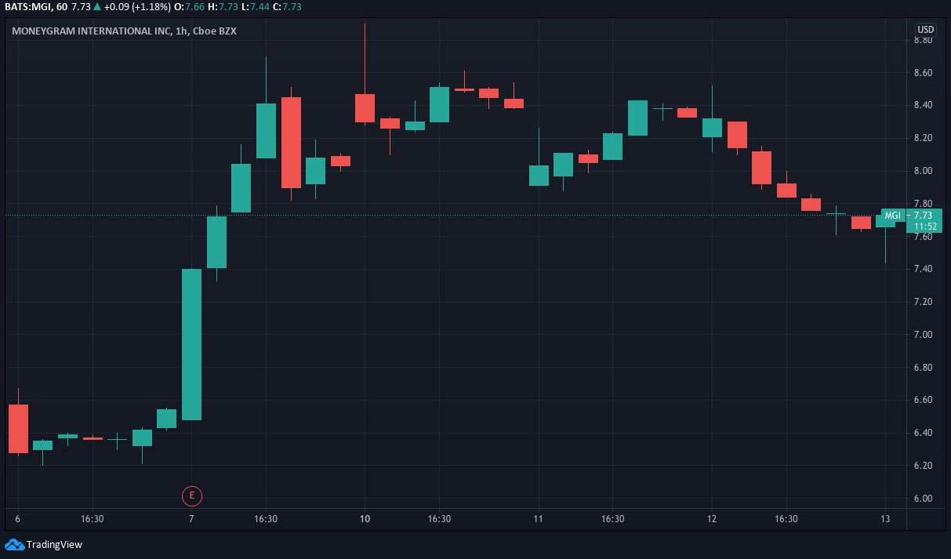Click the 8.80 price axis label
Screen dimensions: 951x559
pyautogui.click(x=923, y=40)
